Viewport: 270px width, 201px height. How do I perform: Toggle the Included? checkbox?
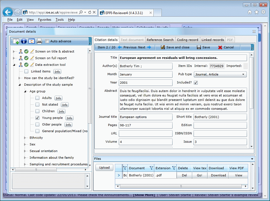coord(196,83)
